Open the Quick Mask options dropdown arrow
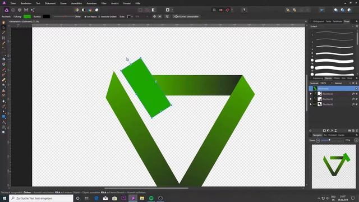Image resolution: width=359 pixels, height=202 pixels. tap(172, 10)
